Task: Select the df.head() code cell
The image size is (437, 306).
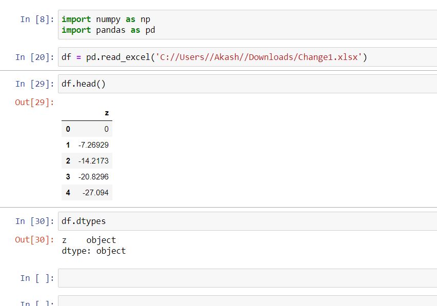Action: click(x=248, y=84)
